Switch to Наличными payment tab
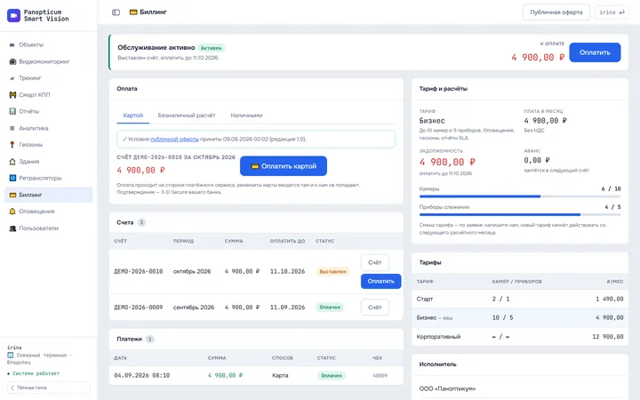Screen dimensions: 640x400 pyautogui.click(x=246, y=116)
